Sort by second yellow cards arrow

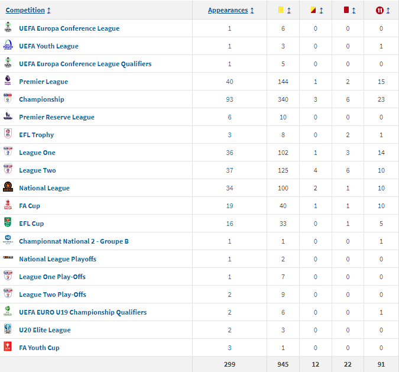(x=321, y=11)
